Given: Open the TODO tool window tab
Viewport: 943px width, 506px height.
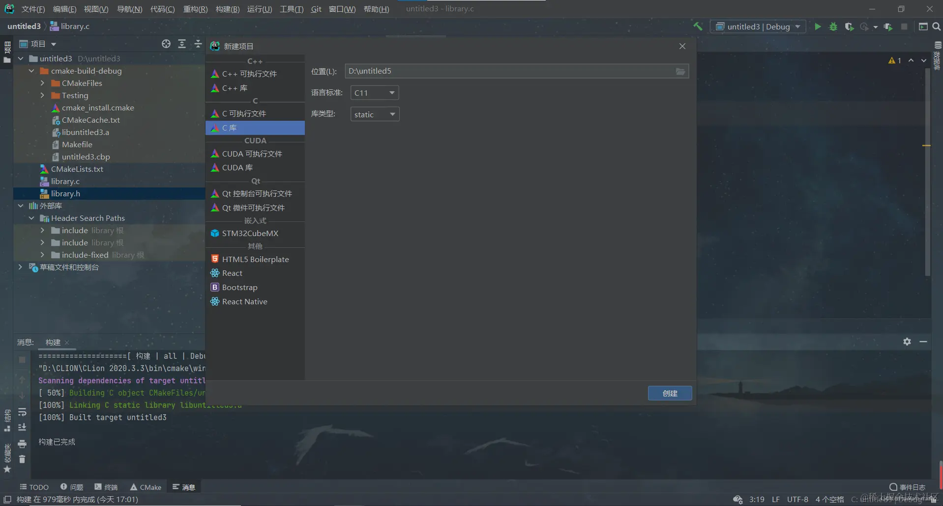Looking at the screenshot, I should [34, 487].
